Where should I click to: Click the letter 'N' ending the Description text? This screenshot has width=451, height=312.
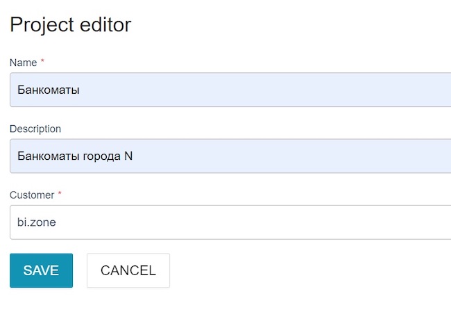click(128, 156)
